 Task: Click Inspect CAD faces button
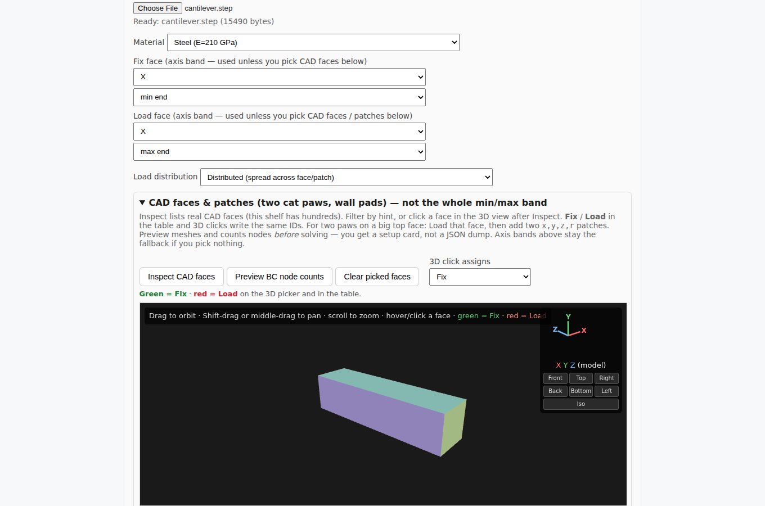182,277
